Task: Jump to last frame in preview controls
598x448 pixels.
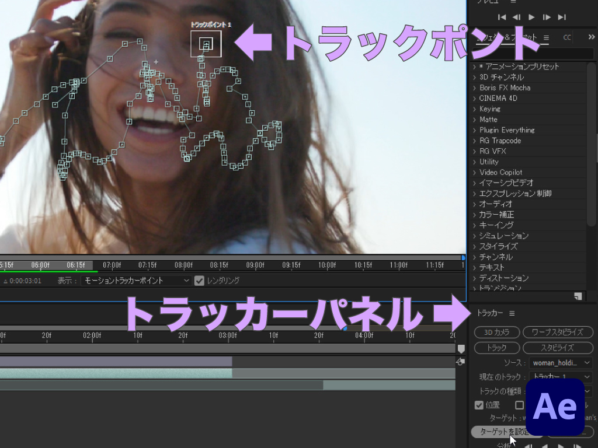Action: (562, 17)
